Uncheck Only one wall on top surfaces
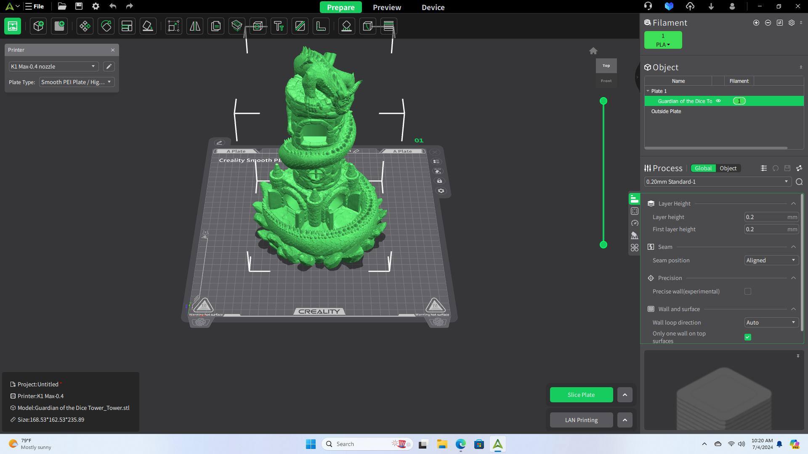The height and width of the screenshot is (454, 808). click(747, 337)
